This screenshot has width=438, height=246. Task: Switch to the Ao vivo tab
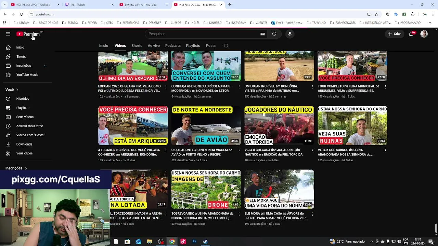click(x=154, y=46)
